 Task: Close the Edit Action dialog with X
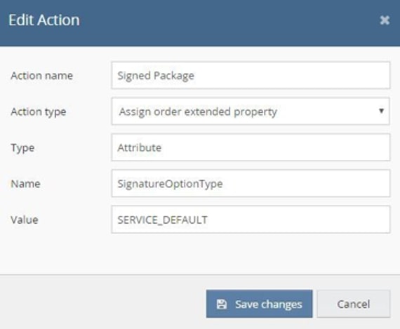(385, 20)
